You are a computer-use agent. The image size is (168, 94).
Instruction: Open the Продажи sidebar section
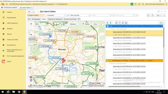10,28
